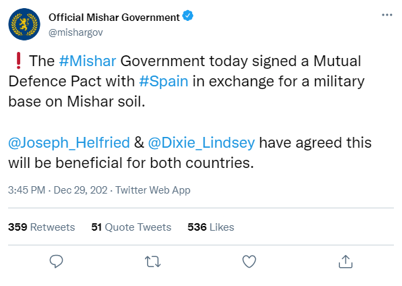
Task: View the 51 Quote Tweets list
Action: 132,227
